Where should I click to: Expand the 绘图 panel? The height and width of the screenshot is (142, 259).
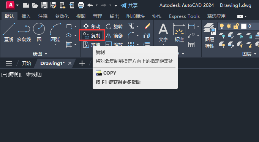point(40,54)
